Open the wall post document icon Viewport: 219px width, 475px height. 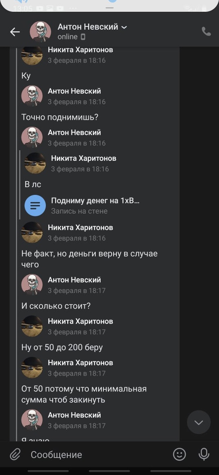[35, 205]
